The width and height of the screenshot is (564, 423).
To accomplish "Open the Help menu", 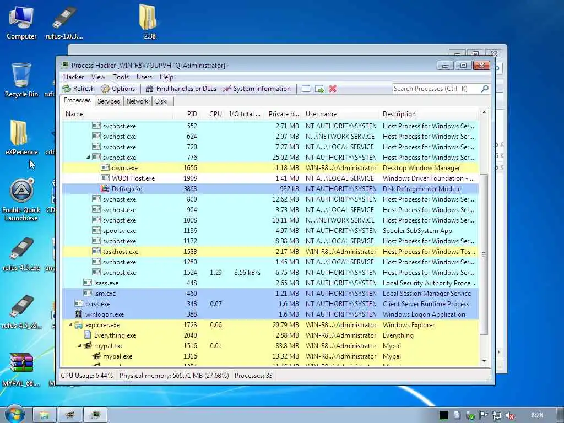I will [x=166, y=77].
